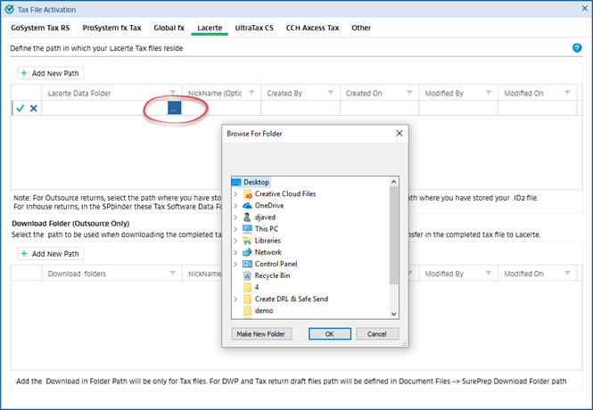
Task: Select the Recycle Bin icon
Action: pos(248,275)
